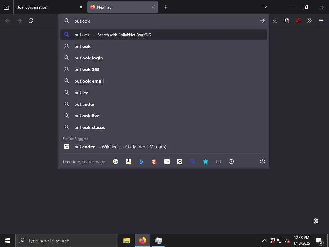
Task: Choose outlook live suggestion
Action: coord(164,115)
